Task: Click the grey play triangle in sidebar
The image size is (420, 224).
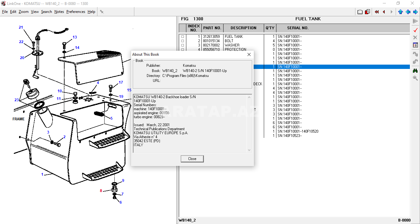Action: [x=415, y=21]
